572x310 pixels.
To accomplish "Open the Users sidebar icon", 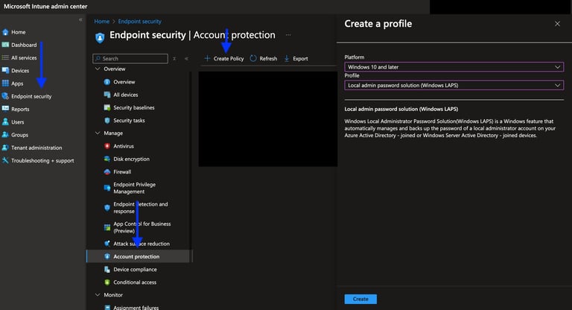I will coord(5,122).
